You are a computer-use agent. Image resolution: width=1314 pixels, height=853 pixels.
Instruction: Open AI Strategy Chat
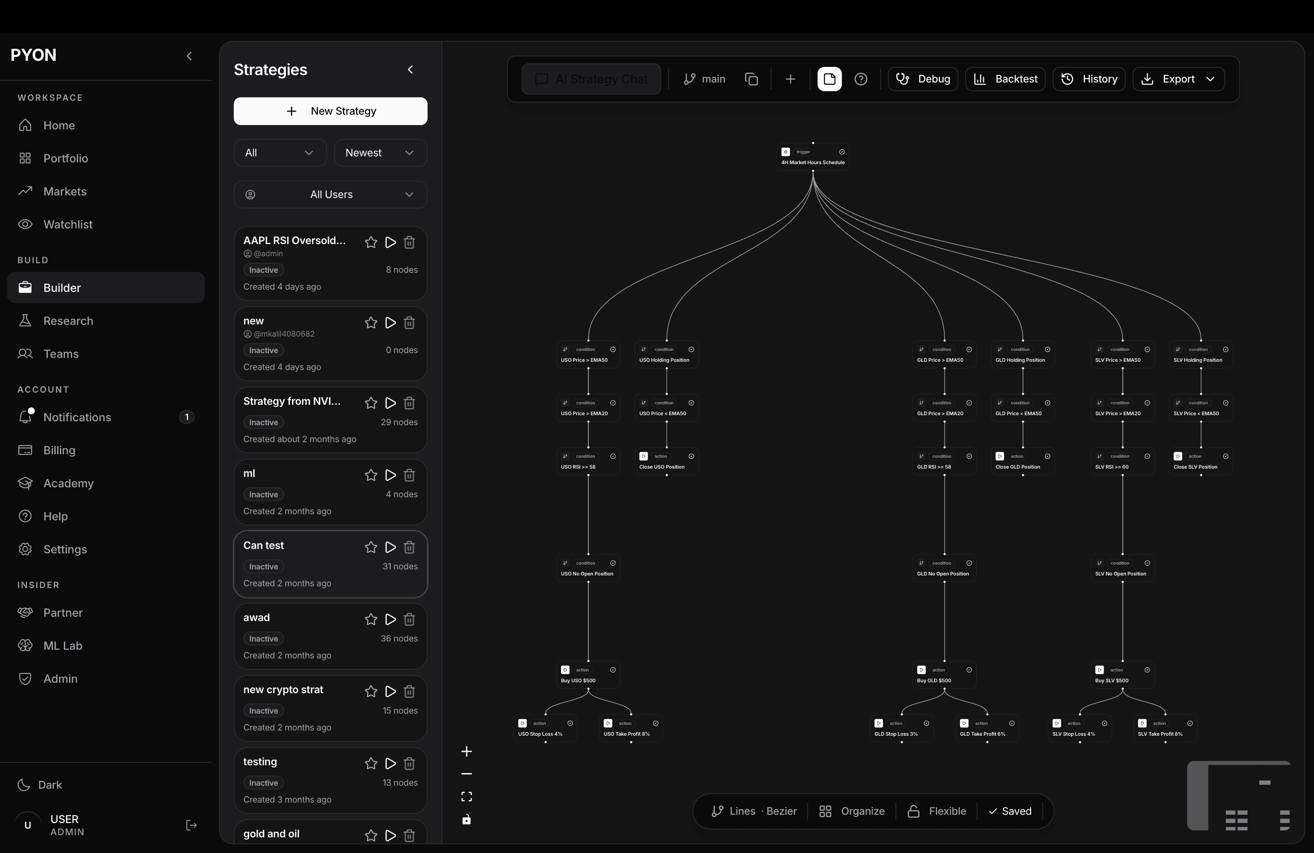click(591, 79)
